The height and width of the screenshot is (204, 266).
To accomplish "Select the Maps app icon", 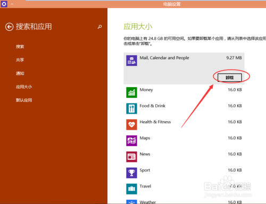I will pyautogui.click(x=131, y=141).
